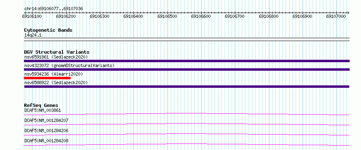Click the purple bar of nsv4323072
The height and width of the screenshot is (150, 361).
[x=187, y=70]
